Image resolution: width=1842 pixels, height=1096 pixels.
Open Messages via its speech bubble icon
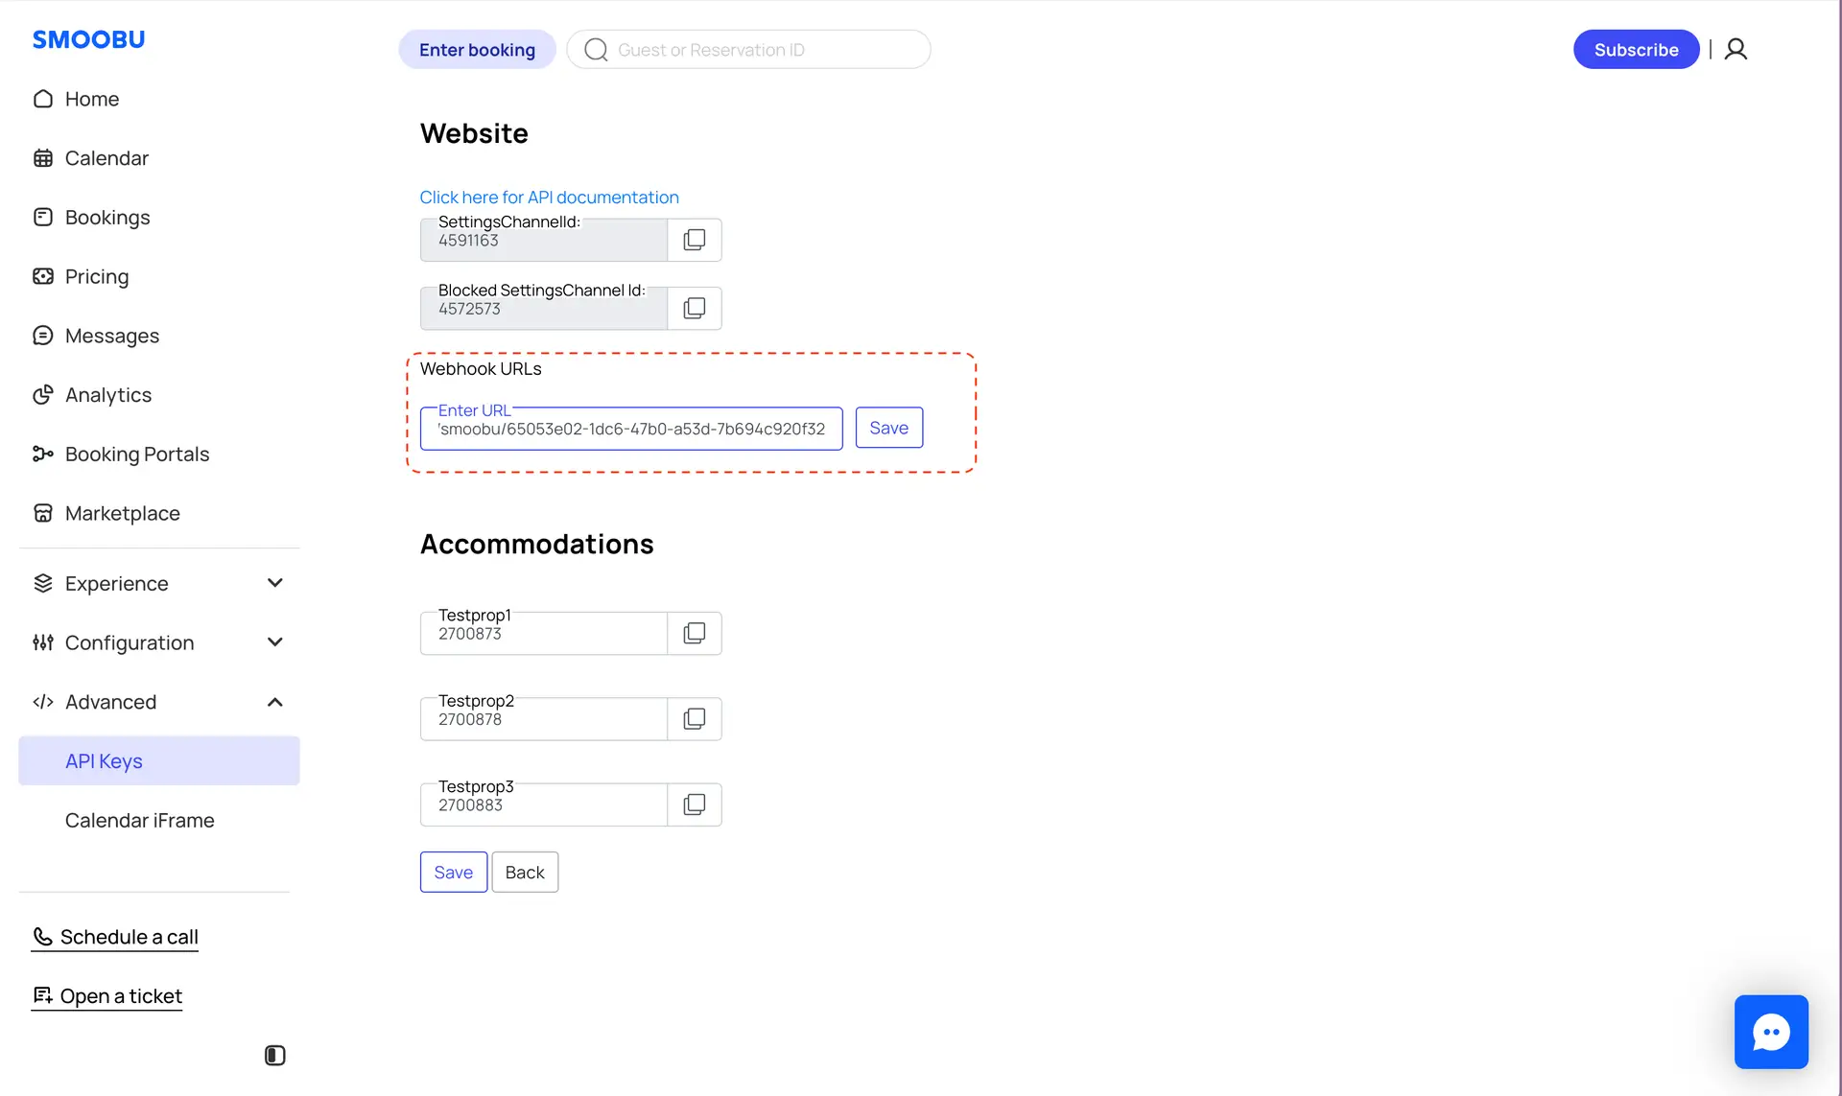[44, 335]
